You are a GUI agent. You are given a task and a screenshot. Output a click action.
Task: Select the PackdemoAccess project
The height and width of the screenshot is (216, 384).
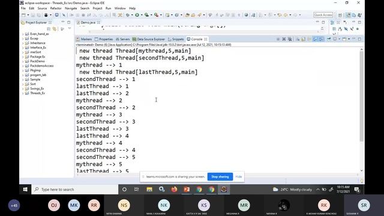tap(41, 66)
